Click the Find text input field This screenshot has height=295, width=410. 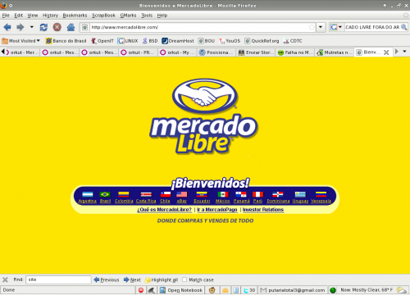point(58,279)
